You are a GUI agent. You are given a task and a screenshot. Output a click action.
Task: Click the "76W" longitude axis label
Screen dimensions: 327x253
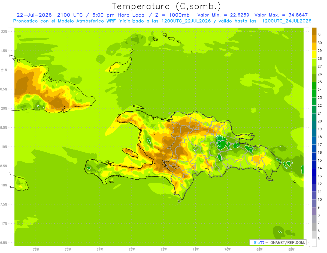(x=36, y=249)
